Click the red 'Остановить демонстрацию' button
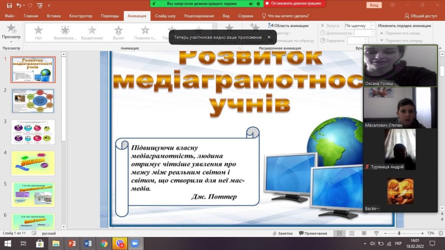The height and width of the screenshot is (250, 445). [x=295, y=3]
